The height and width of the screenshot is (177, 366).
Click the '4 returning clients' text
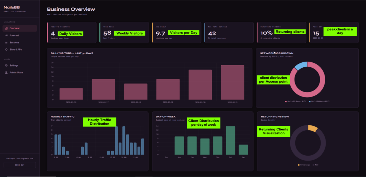tap(270, 38)
